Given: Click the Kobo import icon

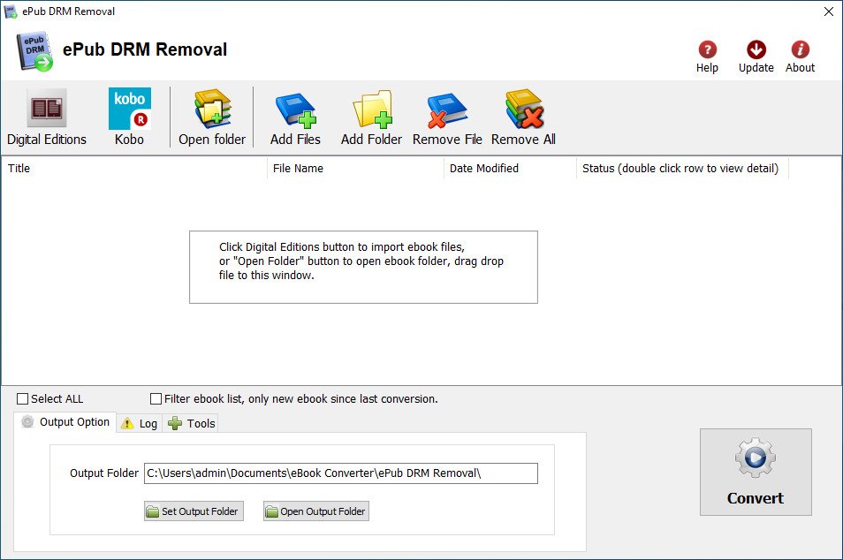Looking at the screenshot, I should (x=130, y=109).
